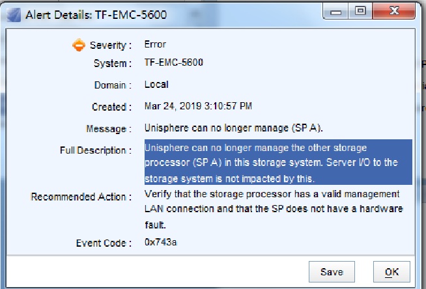
Task: Maximize the Alert Details dialog
Action: [360, 13]
